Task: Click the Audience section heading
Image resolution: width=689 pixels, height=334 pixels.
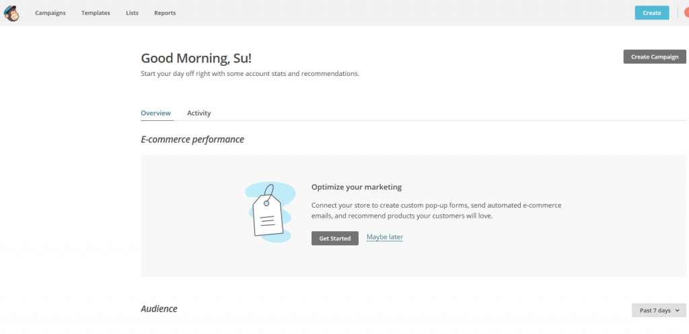Action: 159,309
